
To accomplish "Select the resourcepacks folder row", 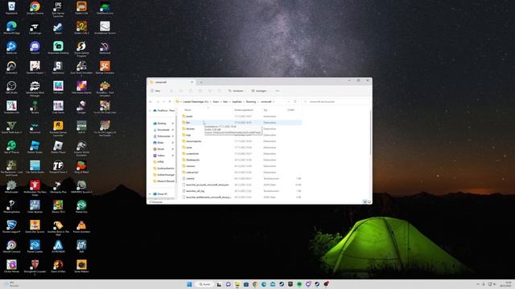I will tap(241, 141).
